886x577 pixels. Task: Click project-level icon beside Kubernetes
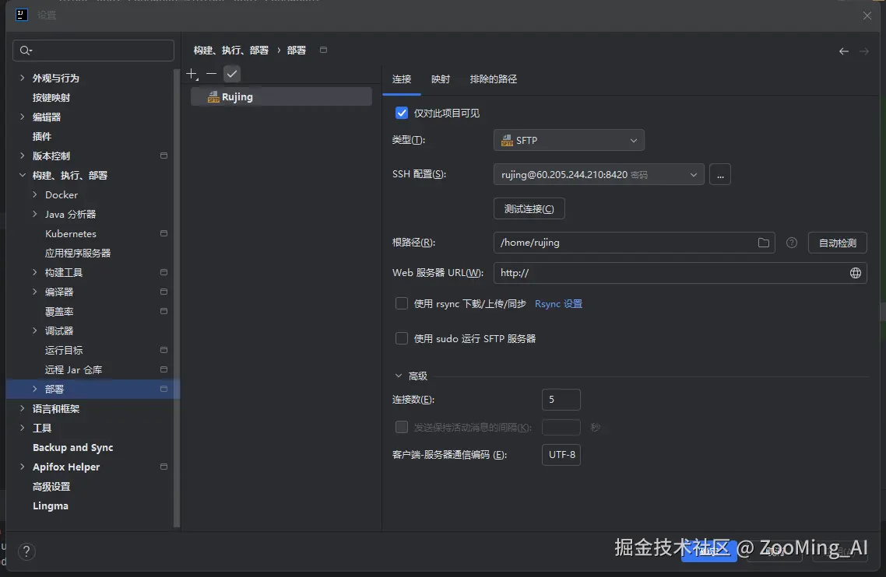[x=163, y=234]
